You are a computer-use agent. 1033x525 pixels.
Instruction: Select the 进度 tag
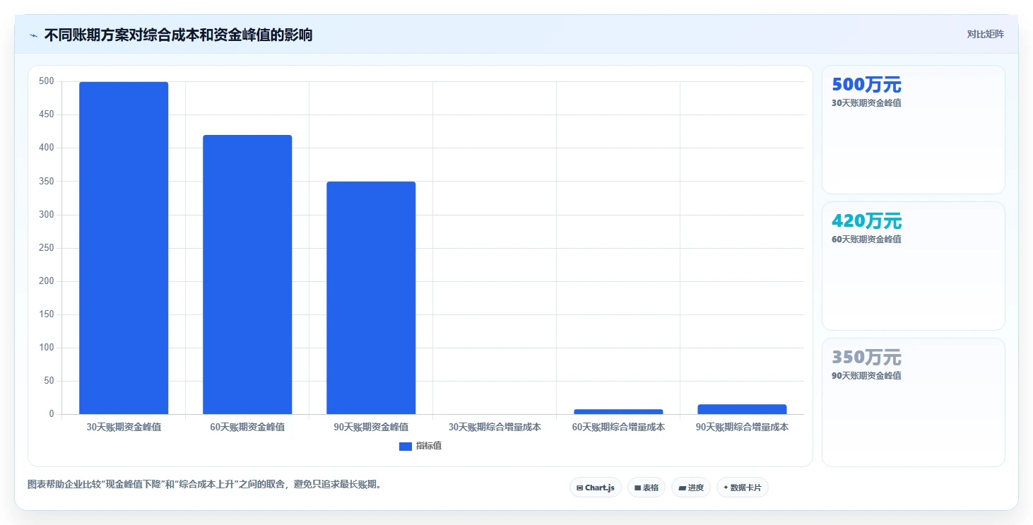691,488
